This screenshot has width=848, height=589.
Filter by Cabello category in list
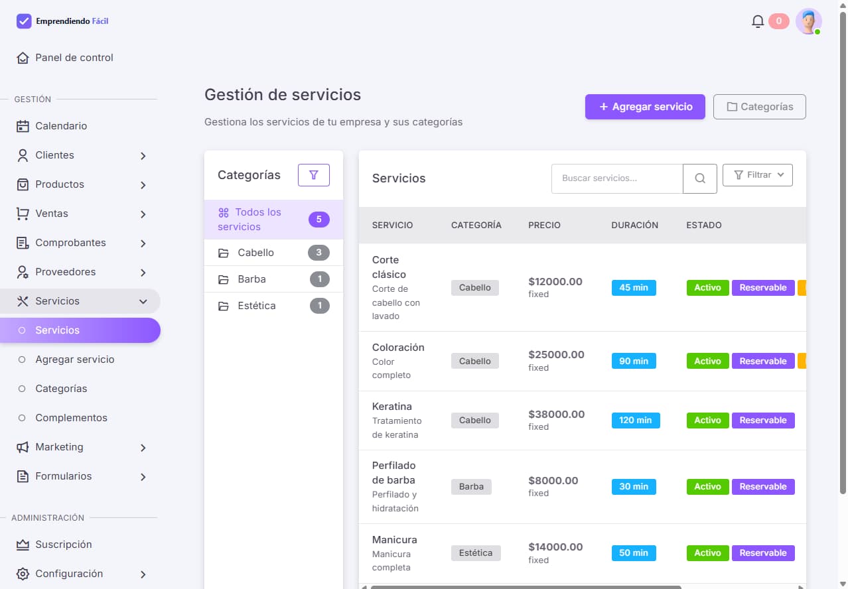273,253
